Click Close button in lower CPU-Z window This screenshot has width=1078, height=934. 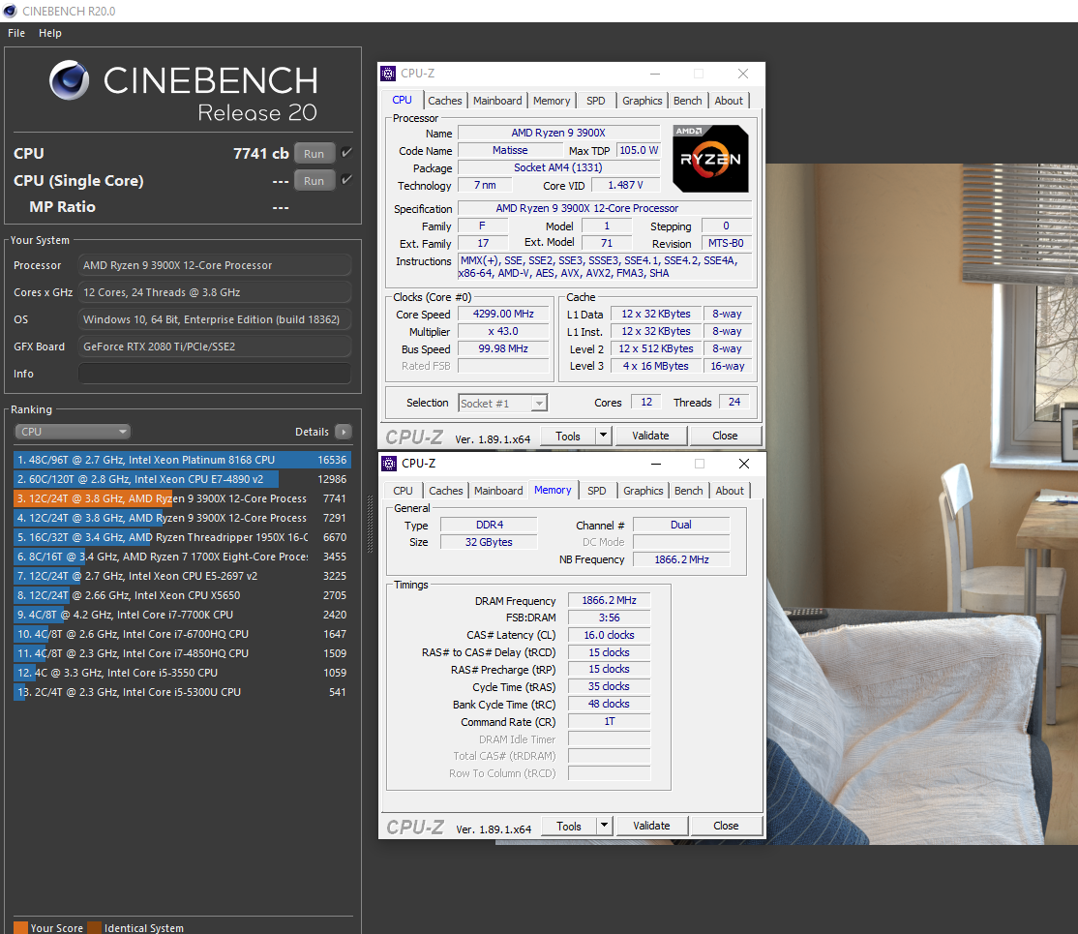point(726,826)
